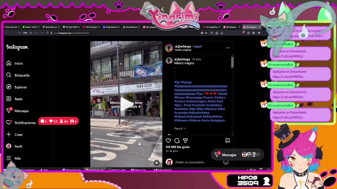Click the Instagram logo
The height and width of the screenshot is (189, 337).
point(17,47)
